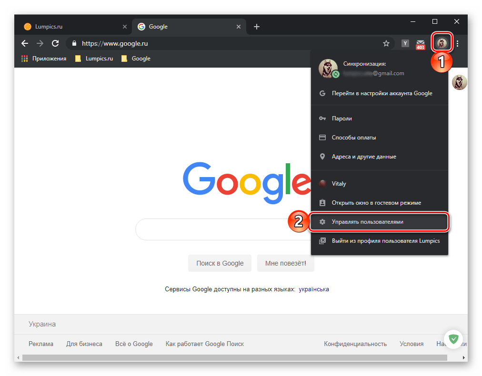Click the address bar URL

(x=115, y=43)
